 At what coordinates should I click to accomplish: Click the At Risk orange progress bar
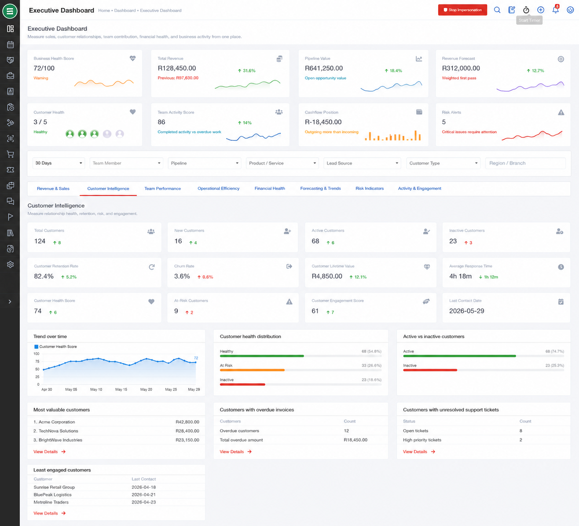pos(252,370)
